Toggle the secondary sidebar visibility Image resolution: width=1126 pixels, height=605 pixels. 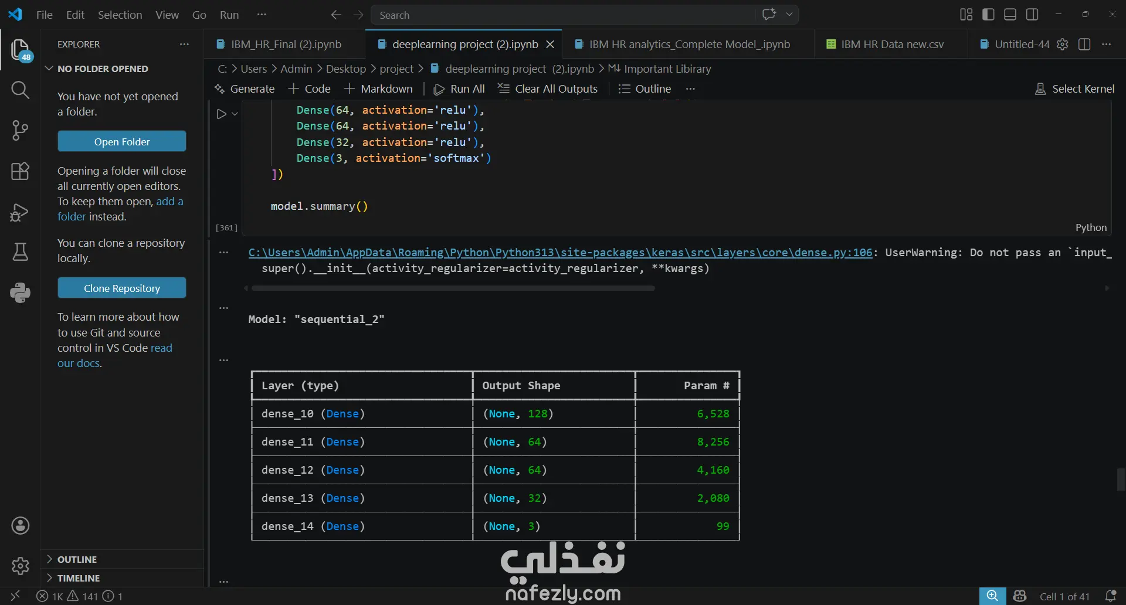[1033, 15]
